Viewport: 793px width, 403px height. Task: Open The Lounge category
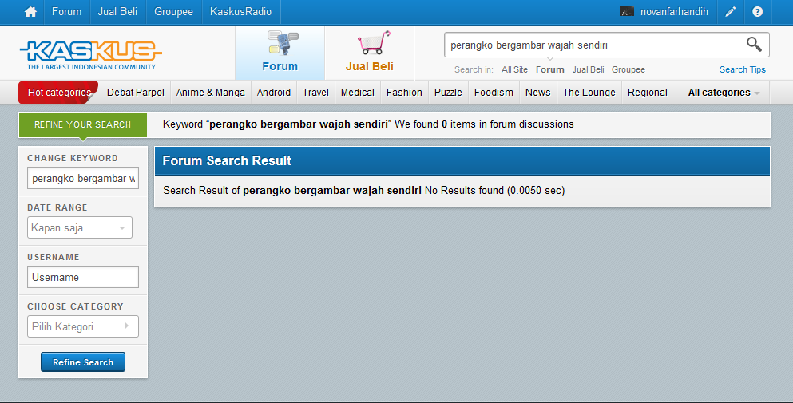point(589,93)
